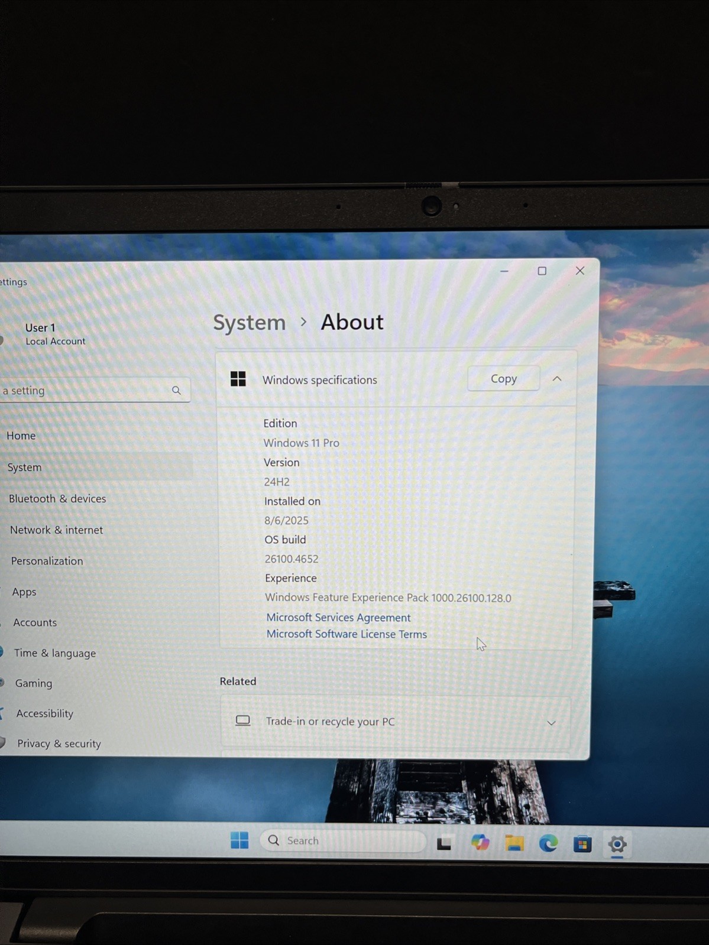This screenshot has height=945, width=709.
Task: Open Time & language settings
Action: click(55, 653)
